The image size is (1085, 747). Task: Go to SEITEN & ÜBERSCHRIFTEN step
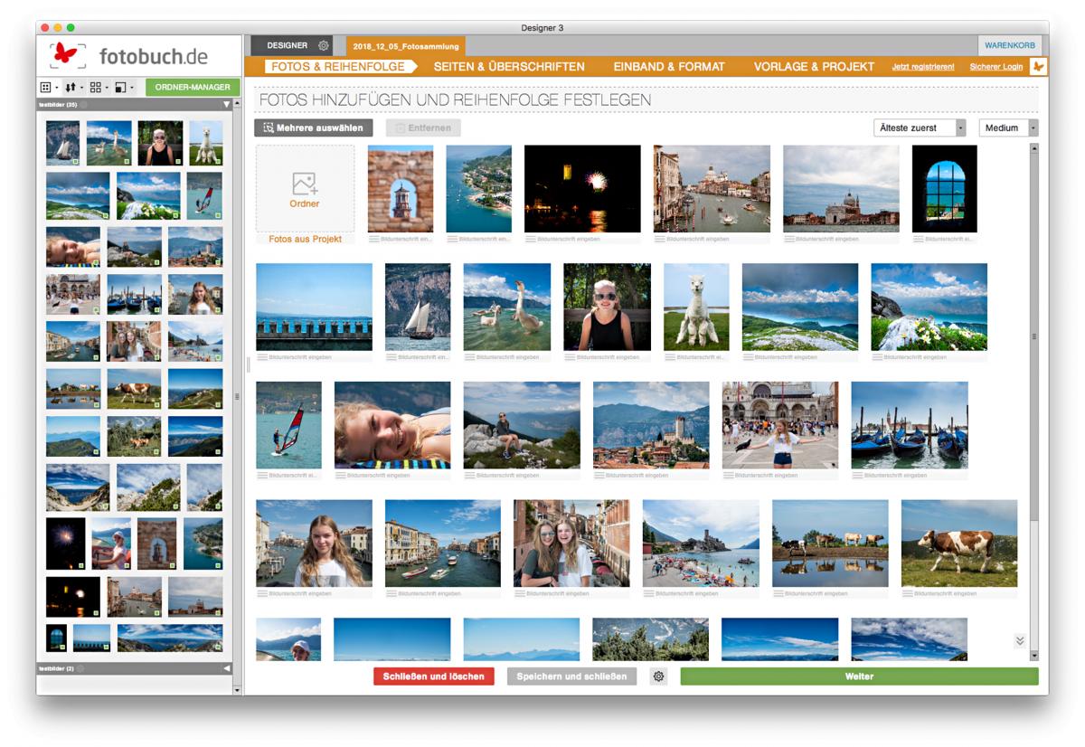(509, 66)
